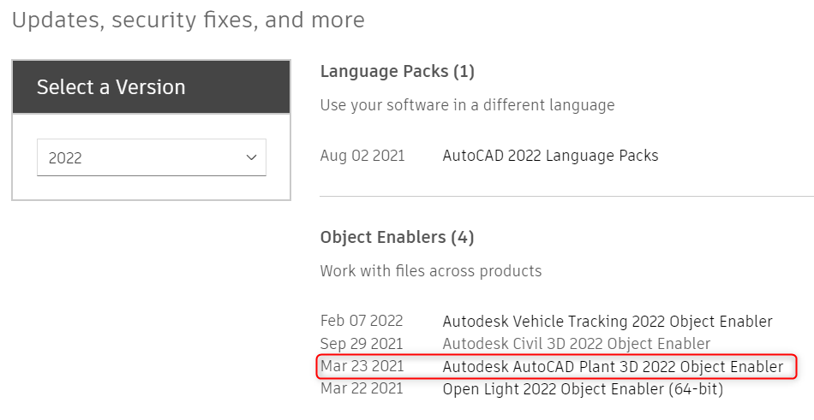Click 'Use your software in a different language' text
The height and width of the screenshot is (420, 814).
[x=467, y=105]
